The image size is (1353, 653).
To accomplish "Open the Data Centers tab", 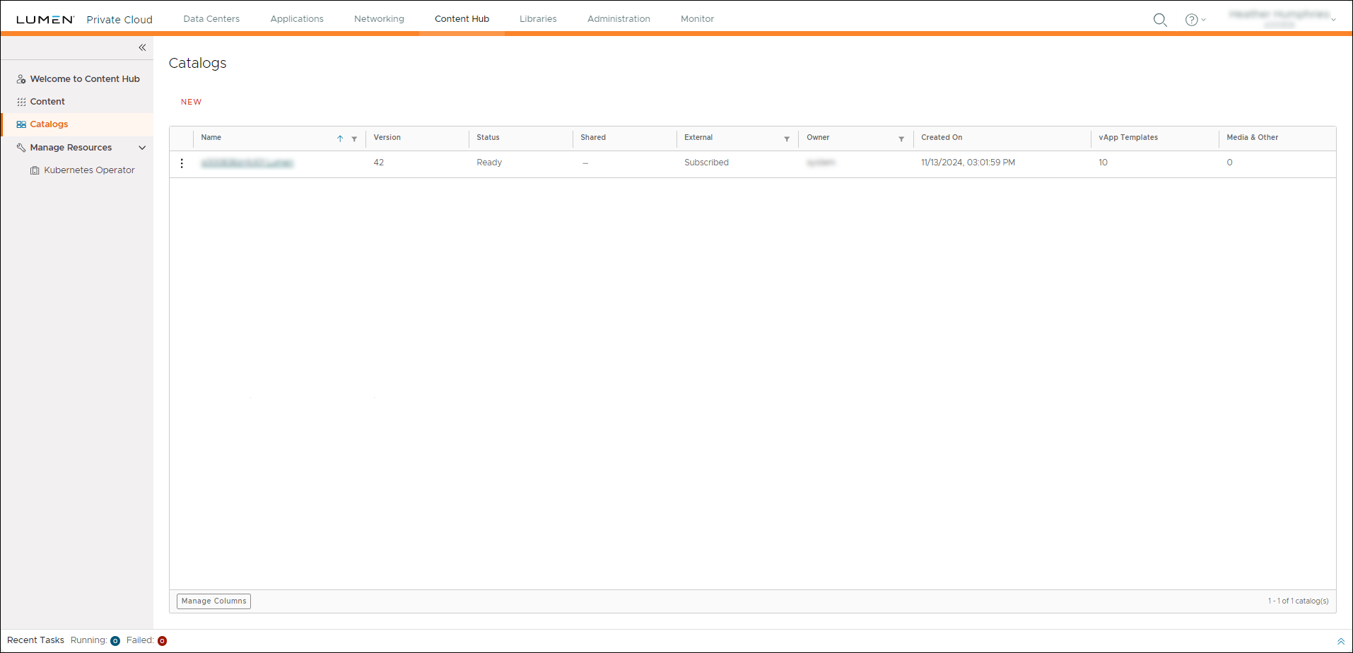I will point(211,19).
